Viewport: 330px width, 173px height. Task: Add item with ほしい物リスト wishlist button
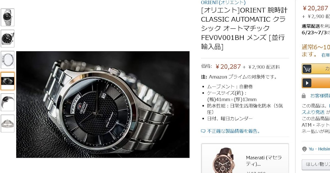click(316, 165)
